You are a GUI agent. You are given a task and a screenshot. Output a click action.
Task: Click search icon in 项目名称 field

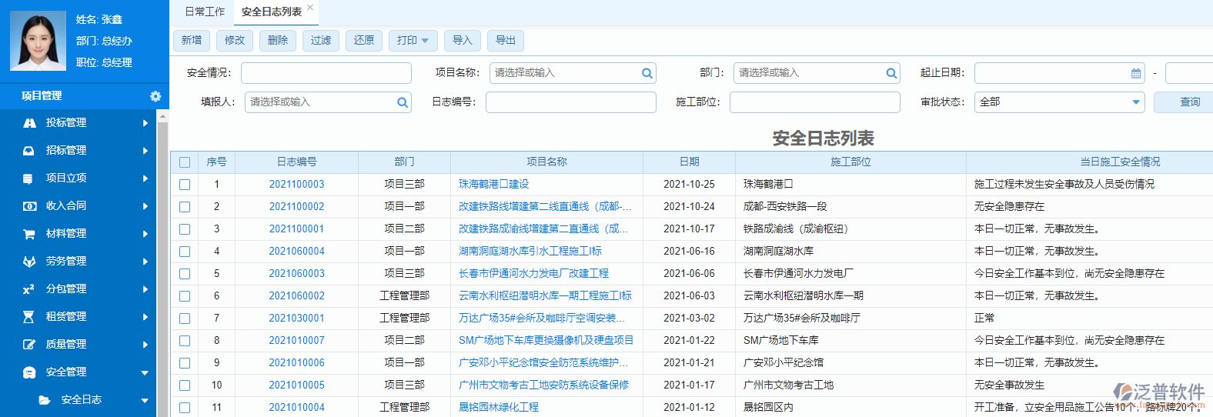click(x=647, y=73)
